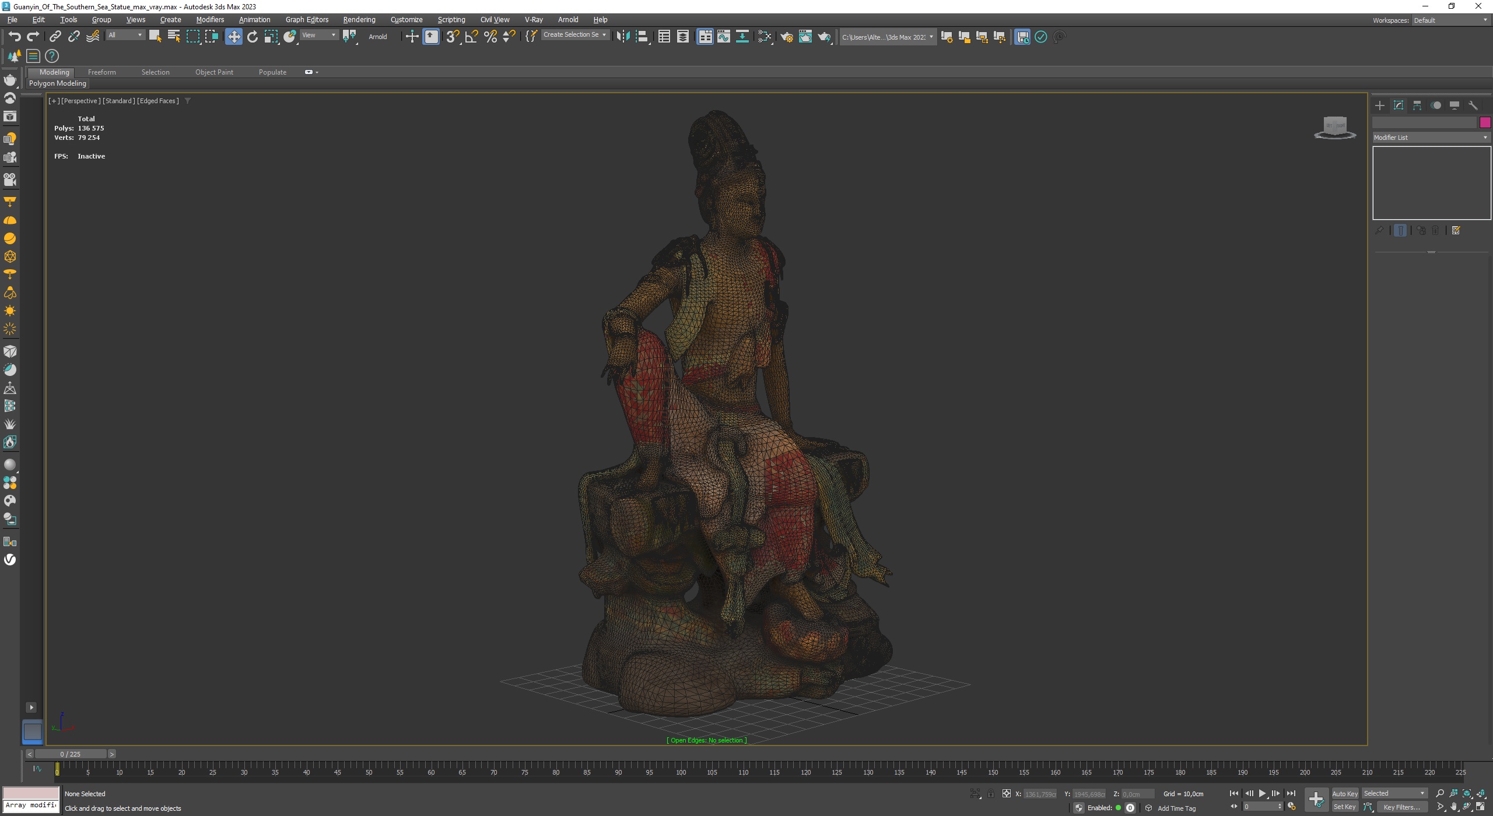Open the Rendering menu
Viewport: 1493px width, 816px height.
click(359, 19)
